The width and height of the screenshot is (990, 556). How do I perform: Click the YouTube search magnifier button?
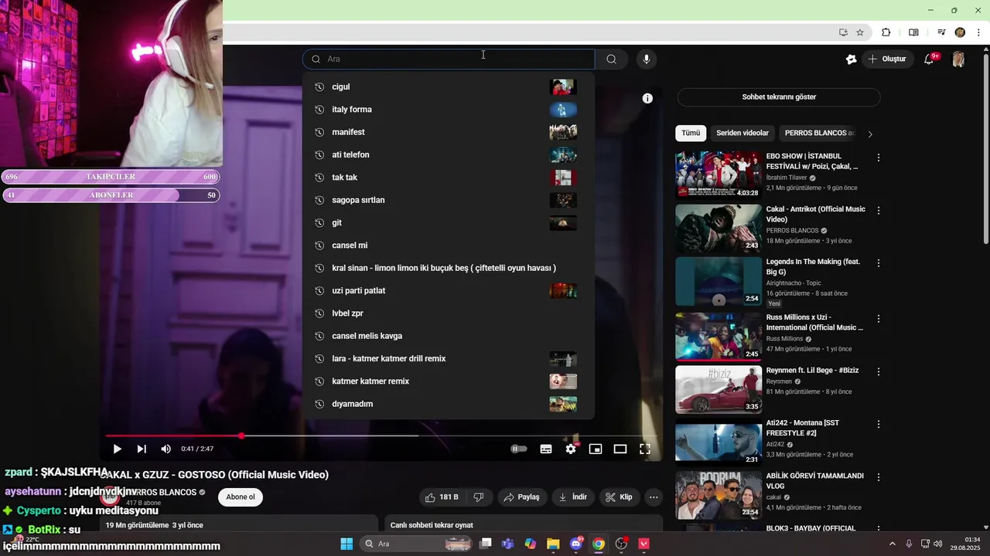pyautogui.click(x=611, y=59)
